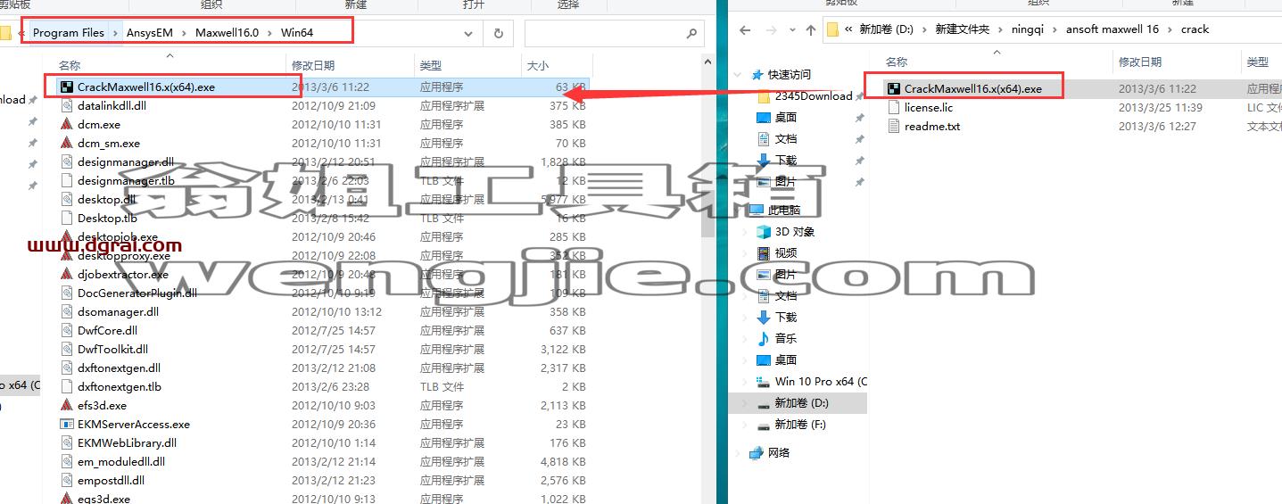Go forward in the right Explorer window

pyautogui.click(x=770, y=29)
